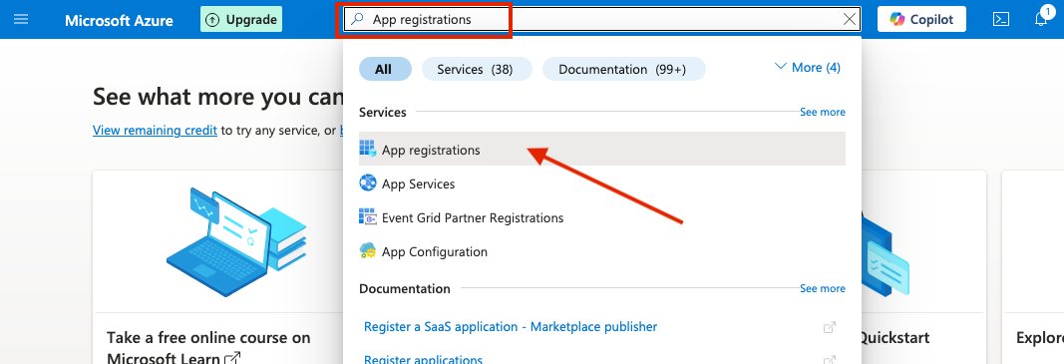Open Take a free online course card title
This screenshot has height=364, width=1064.
(208, 348)
